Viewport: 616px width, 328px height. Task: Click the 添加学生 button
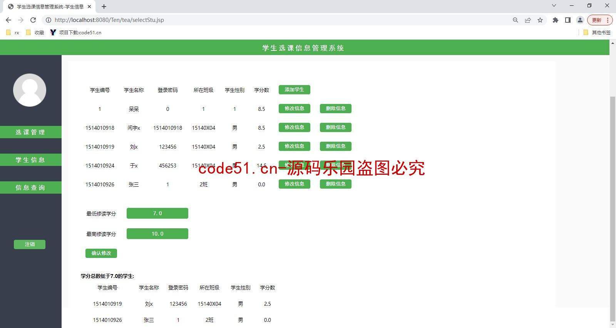tap(295, 90)
